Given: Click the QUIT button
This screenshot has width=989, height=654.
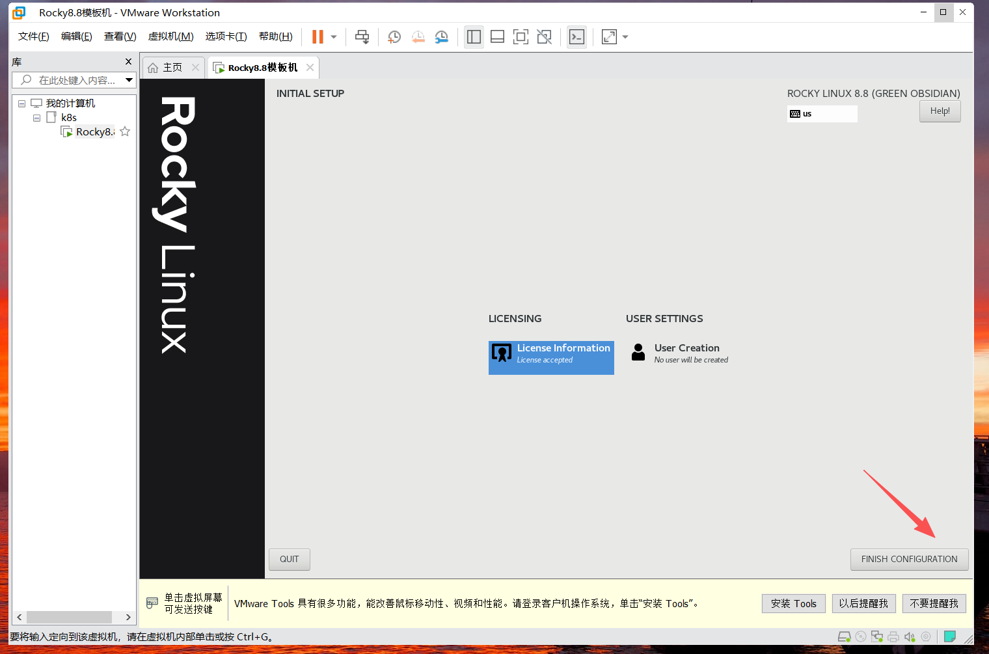Looking at the screenshot, I should [x=290, y=560].
